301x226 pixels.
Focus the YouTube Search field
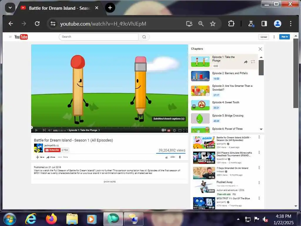(x=99, y=37)
